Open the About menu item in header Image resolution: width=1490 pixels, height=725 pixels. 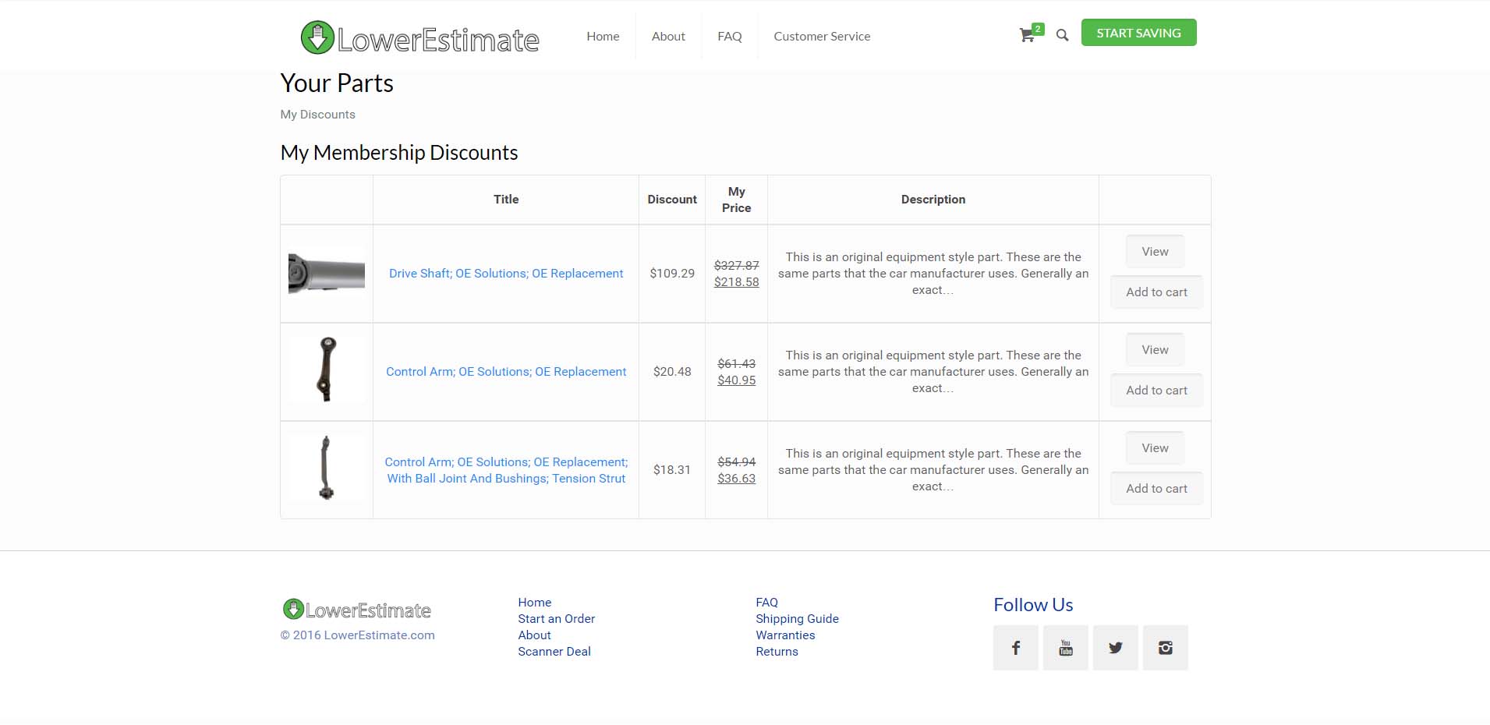tap(668, 37)
